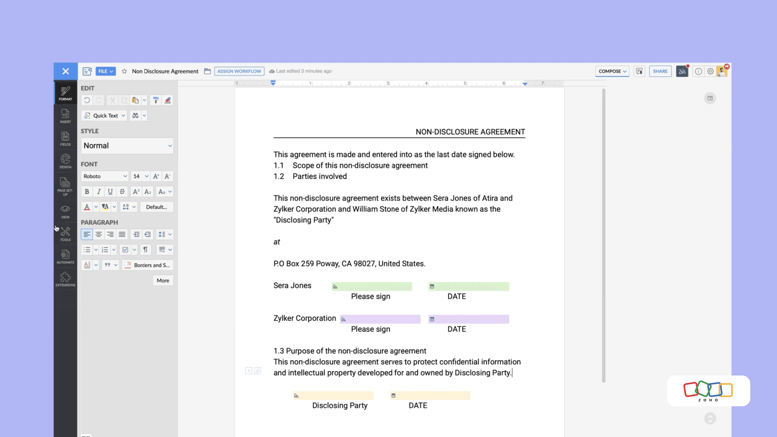Screen dimensions: 777x437
Task: Open the font size 14 dropdown
Action: tap(140, 176)
